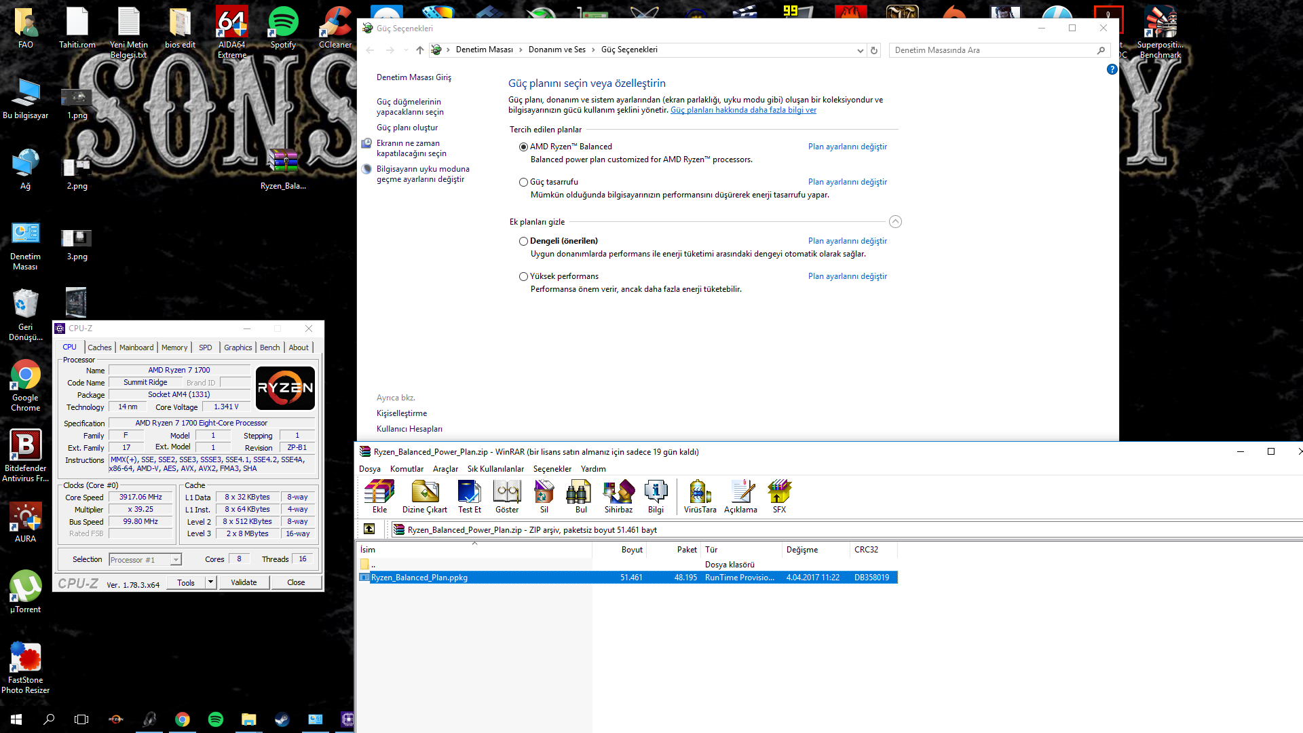The width and height of the screenshot is (1303, 733).
Task: Open Plan ayarlarını değiştir for AMD Ryzen Balanced
Action: (848, 147)
